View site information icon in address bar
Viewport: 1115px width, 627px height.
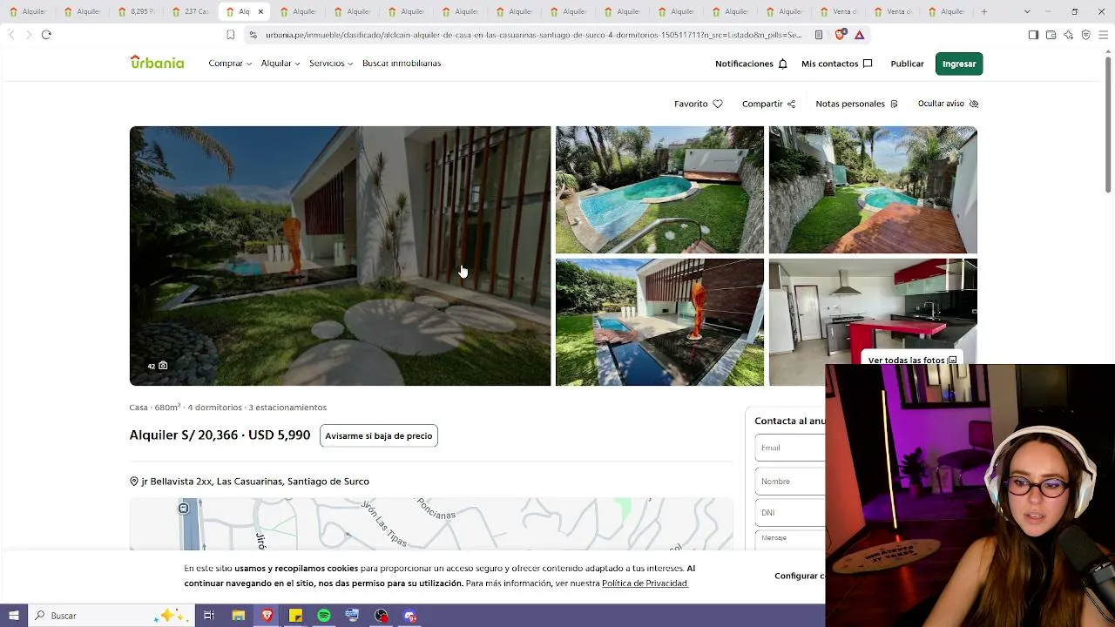[253, 35]
